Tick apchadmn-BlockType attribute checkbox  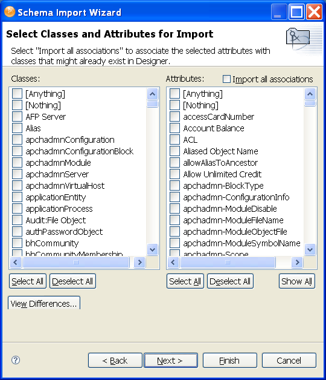pyautogui.click(x=174, y=186)
